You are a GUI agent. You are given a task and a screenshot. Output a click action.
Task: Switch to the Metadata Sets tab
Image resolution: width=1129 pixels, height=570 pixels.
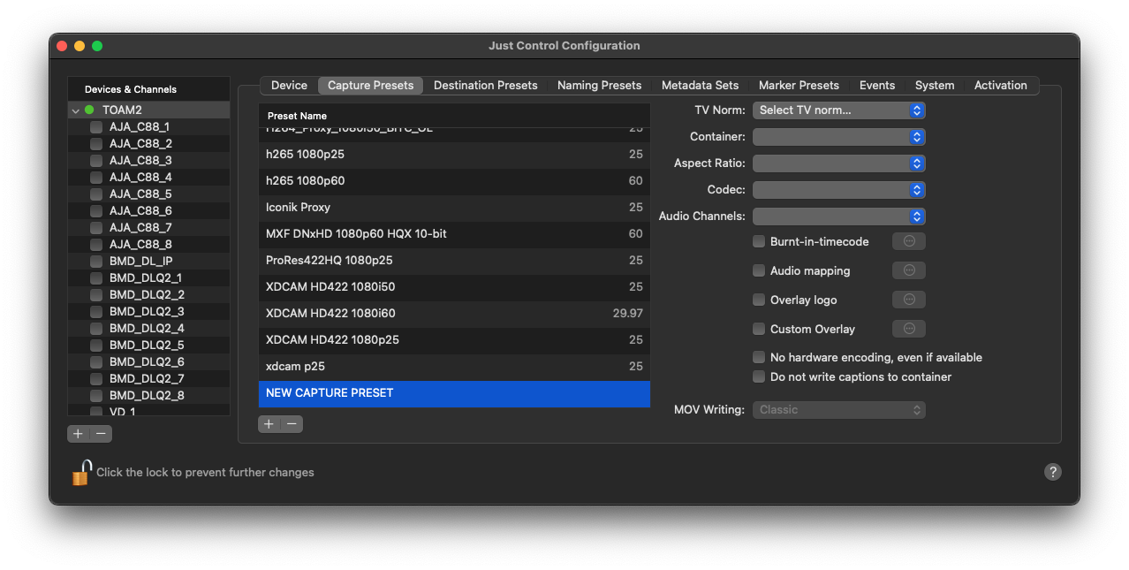tap(700, 86)
